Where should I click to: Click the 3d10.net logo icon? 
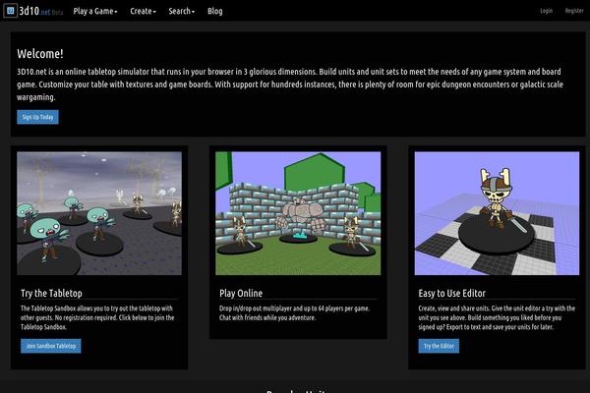[10, 11]
